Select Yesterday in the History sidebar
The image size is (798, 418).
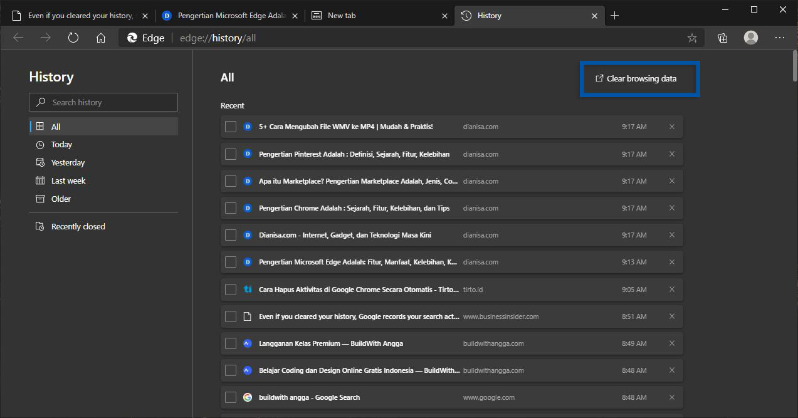tap(67, 162)
